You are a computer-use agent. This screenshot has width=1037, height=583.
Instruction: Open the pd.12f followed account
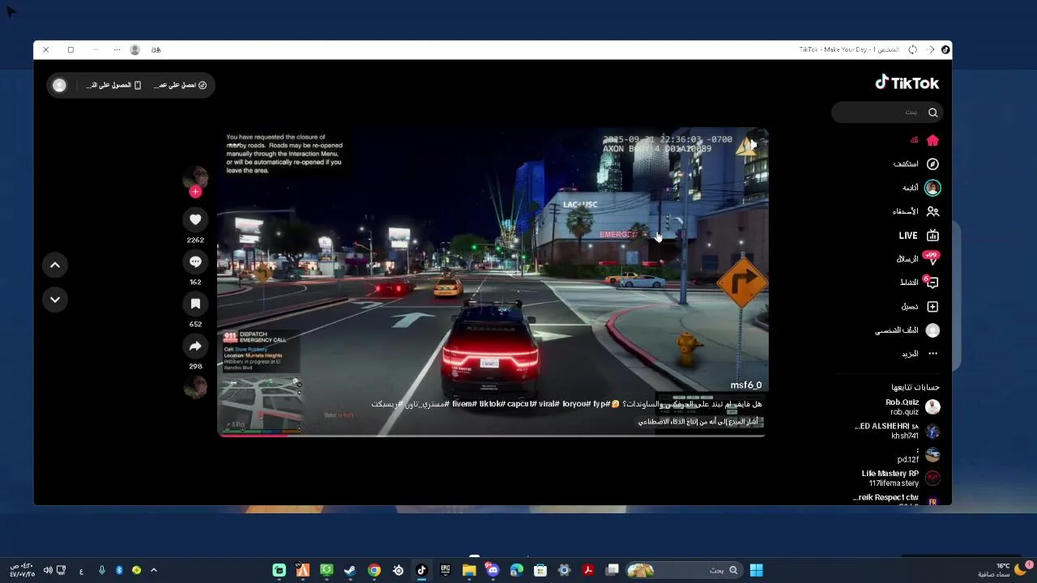[918, 455]
